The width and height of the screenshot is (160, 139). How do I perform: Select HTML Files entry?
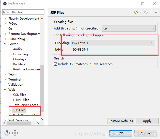[21, 100]
